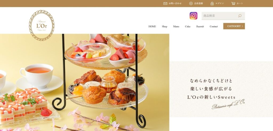Select the Menu navigation item

176,26
